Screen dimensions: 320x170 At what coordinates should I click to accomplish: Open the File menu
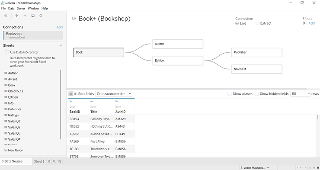pyautogui.click(x=3, y=8)
